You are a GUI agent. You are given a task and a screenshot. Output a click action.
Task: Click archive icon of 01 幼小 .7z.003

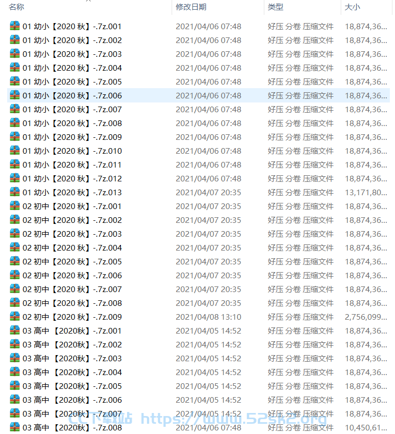click(15, 54)
